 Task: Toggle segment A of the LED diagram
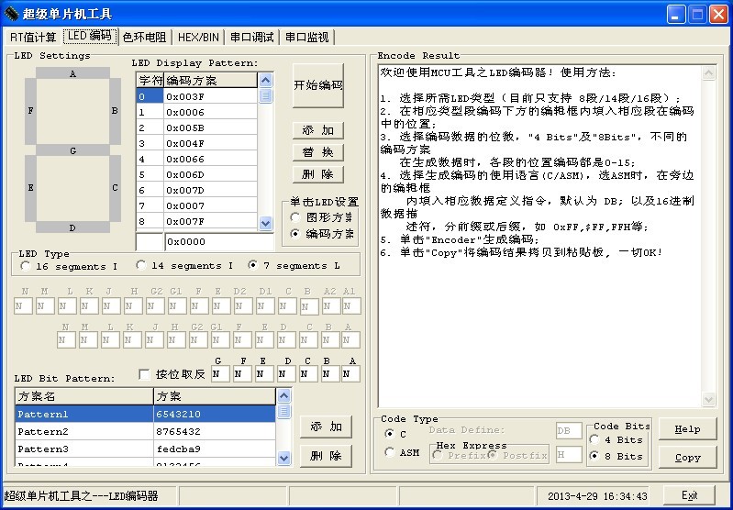(72, 73)
